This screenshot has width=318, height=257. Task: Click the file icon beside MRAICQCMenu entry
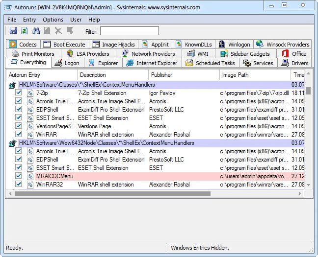click(30, 176)
